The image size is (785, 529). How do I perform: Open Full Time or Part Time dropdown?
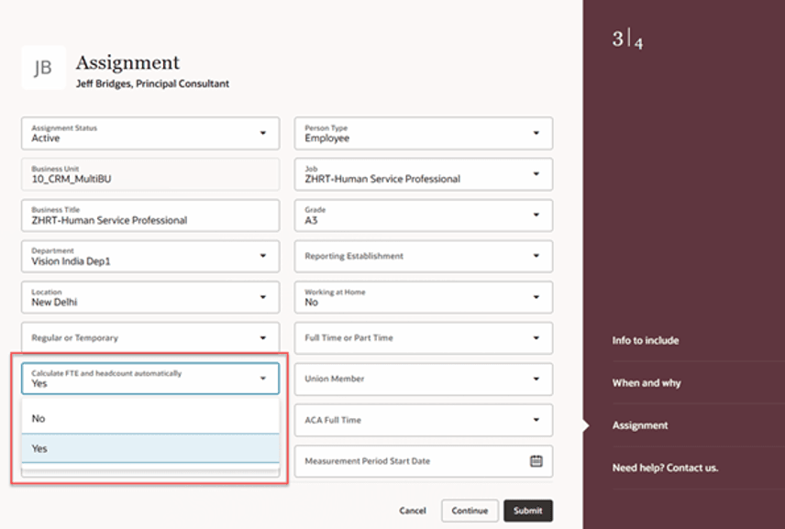click(x=424, y=338)
